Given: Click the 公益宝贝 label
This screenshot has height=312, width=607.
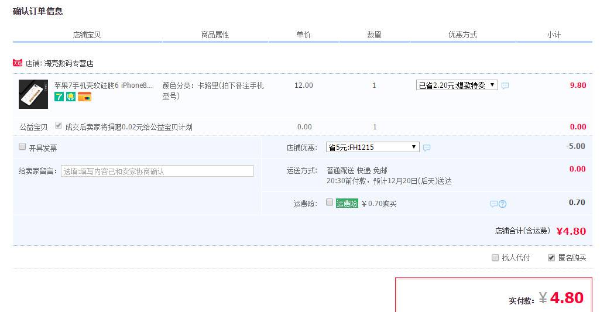Looking at the screenshot, I should (34, 127).
